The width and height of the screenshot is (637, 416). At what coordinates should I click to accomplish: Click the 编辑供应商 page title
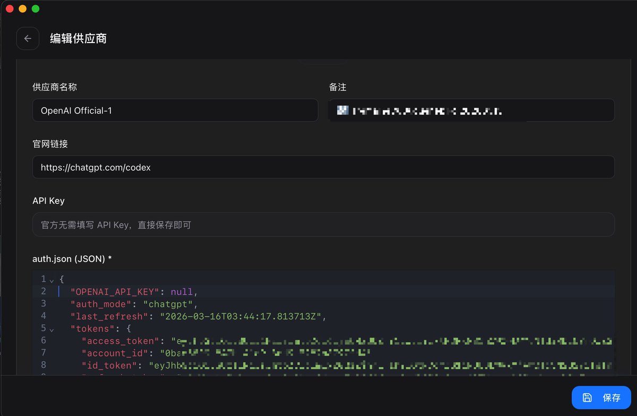[78, 38]
